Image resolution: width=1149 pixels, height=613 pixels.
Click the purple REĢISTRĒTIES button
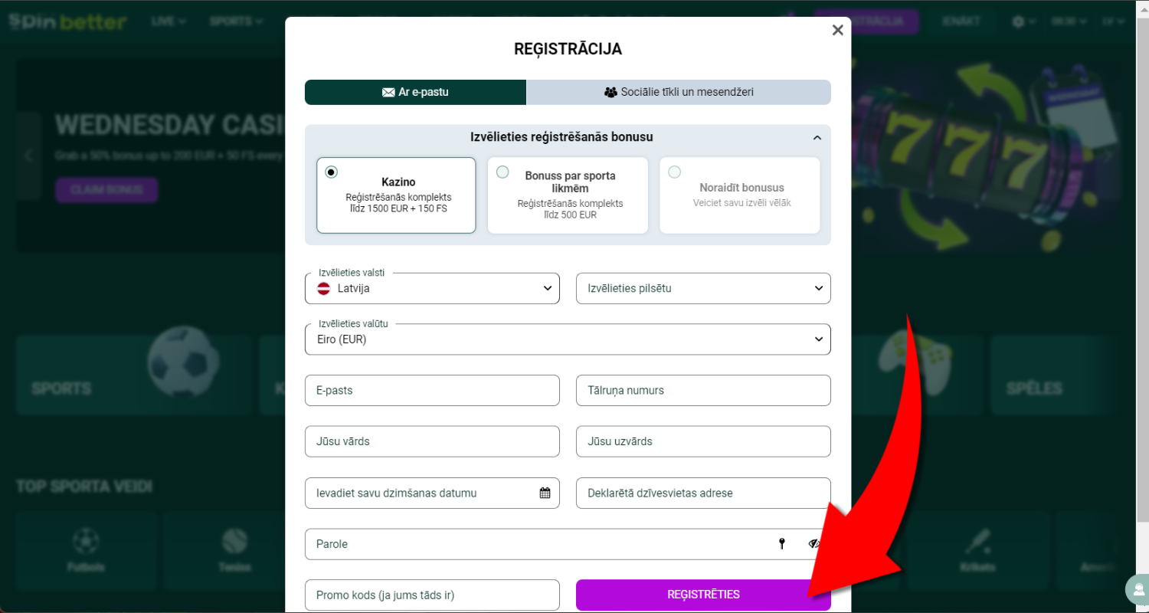[703, 595]
